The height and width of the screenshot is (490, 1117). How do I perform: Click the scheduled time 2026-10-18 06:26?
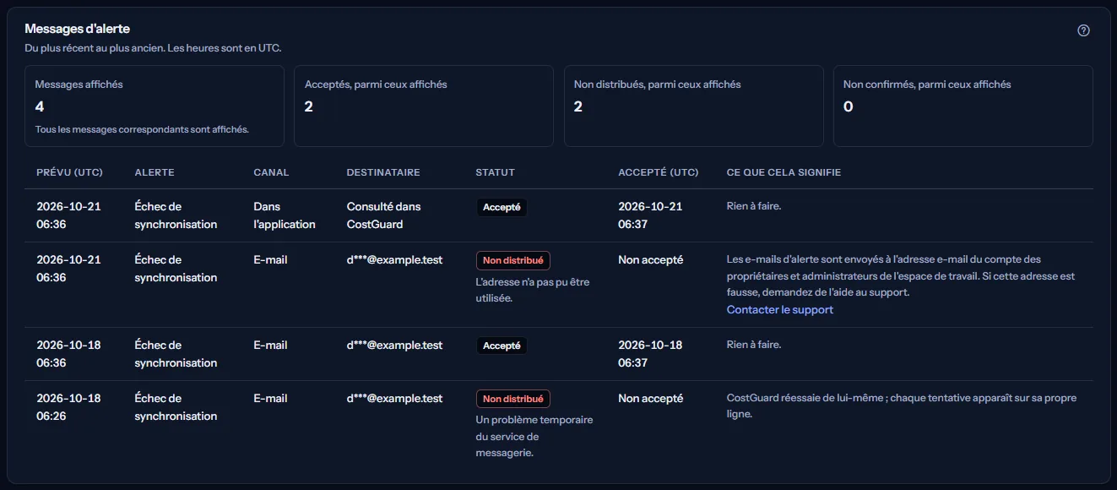point(68,407)
